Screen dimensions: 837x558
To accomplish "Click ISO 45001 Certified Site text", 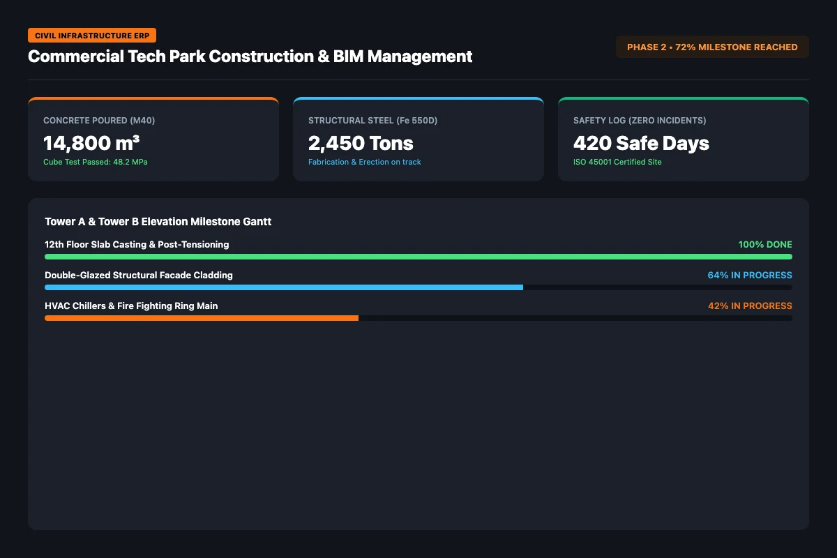I will (617, 162).
